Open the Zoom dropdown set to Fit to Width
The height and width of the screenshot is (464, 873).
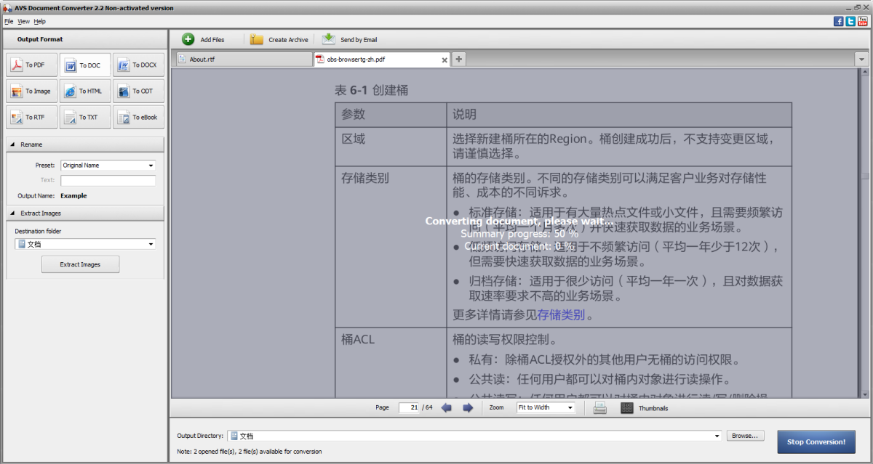[546, 407]
